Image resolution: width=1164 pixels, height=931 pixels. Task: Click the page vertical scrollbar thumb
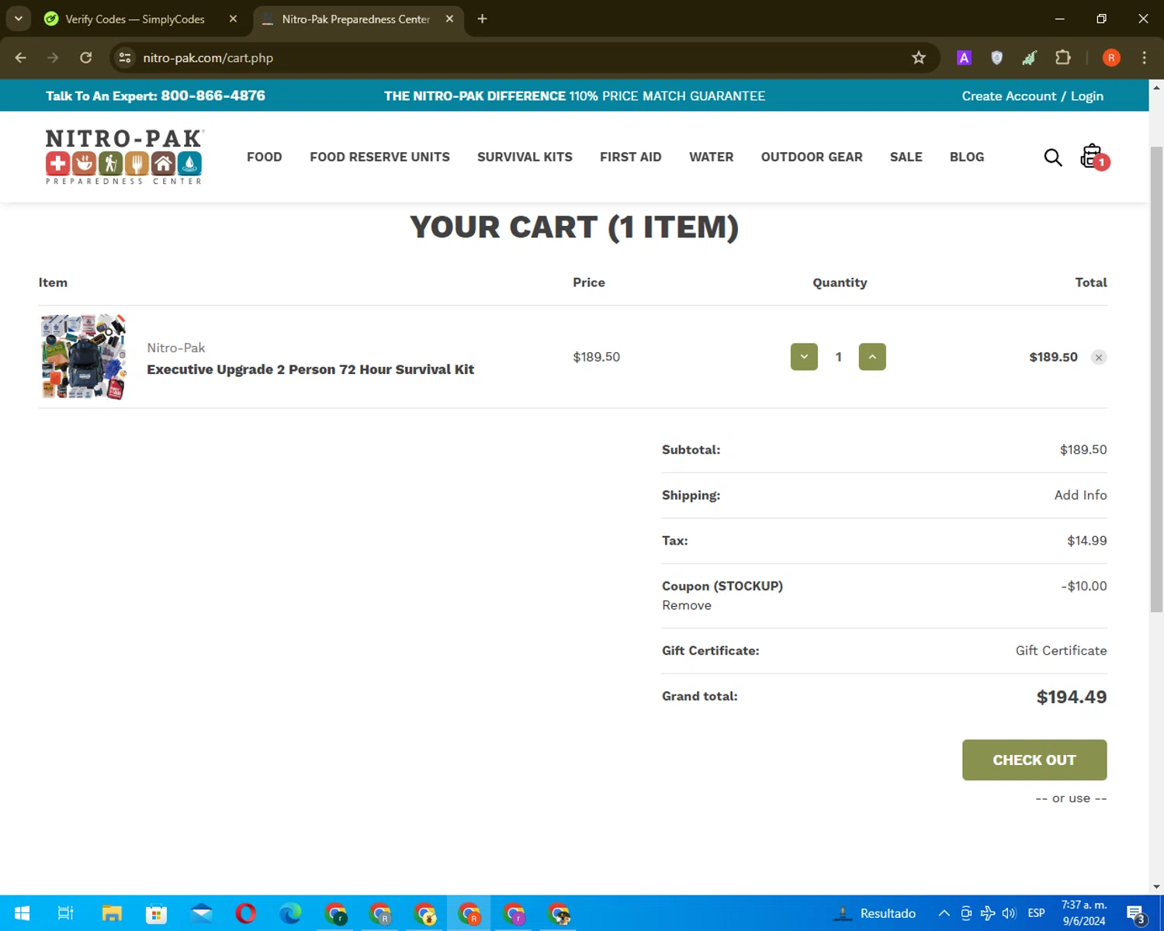click(1156, 379)
